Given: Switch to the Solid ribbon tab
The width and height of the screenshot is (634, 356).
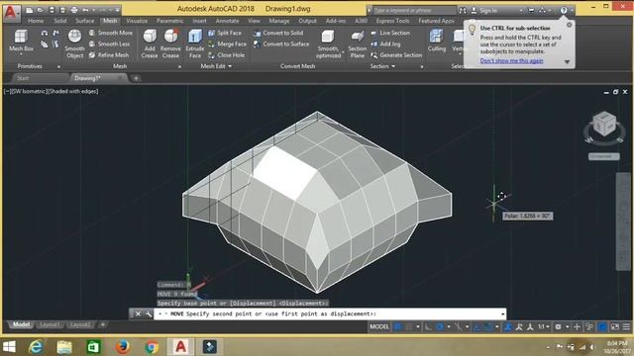Looking at the screenshot, I should pyautogui.click(x=59, y=21).
